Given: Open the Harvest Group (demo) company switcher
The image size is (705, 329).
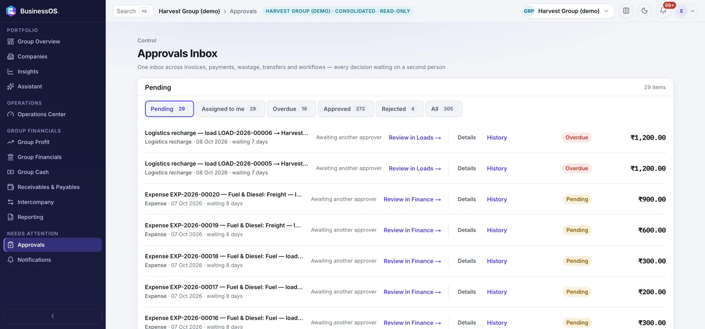Looking at the screenshot, I should coord(568,11).
